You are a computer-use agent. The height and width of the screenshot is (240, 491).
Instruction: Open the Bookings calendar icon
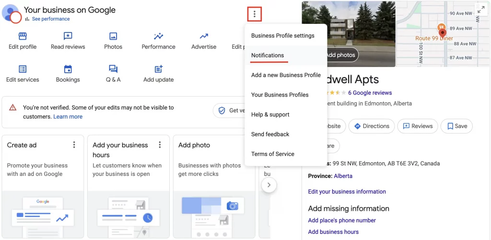(68, 69)
